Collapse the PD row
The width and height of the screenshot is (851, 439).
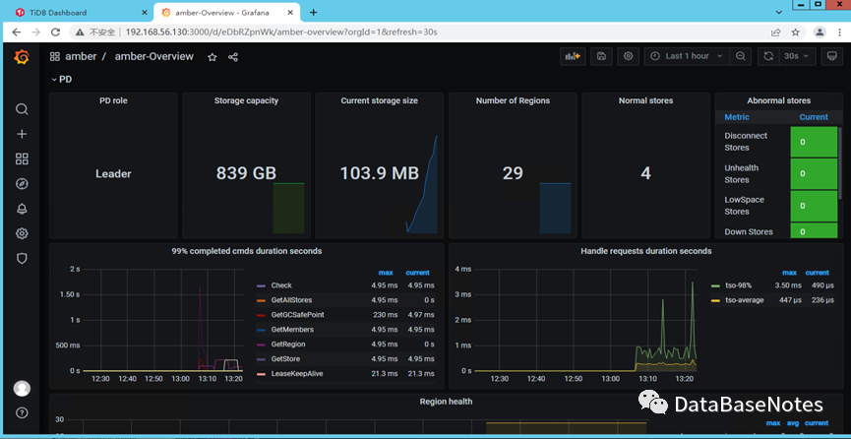point(61,80)
